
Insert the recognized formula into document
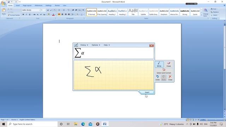tap(147, 92)
